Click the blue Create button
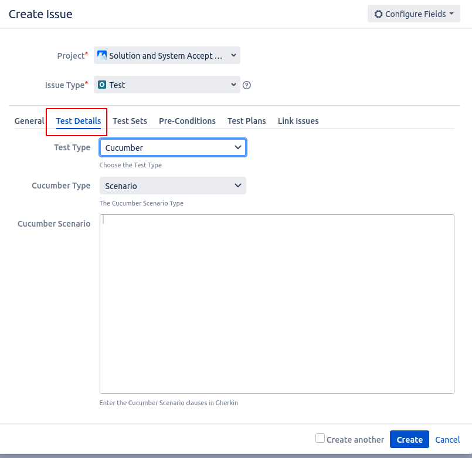Viewport: 472px width, 458px height. coord(409,439)
